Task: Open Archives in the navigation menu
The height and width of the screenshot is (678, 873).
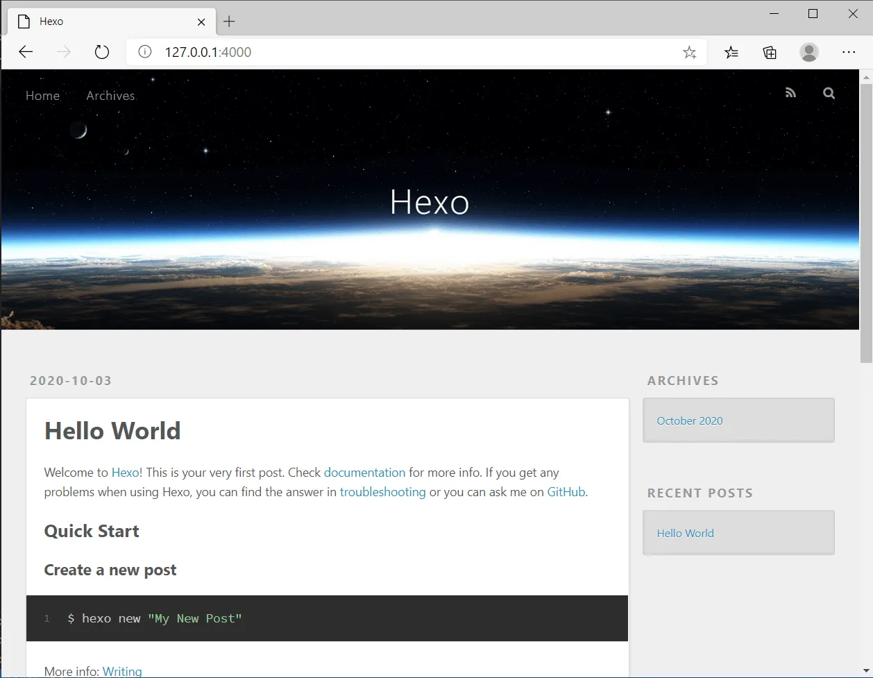Action: (110, 96)
